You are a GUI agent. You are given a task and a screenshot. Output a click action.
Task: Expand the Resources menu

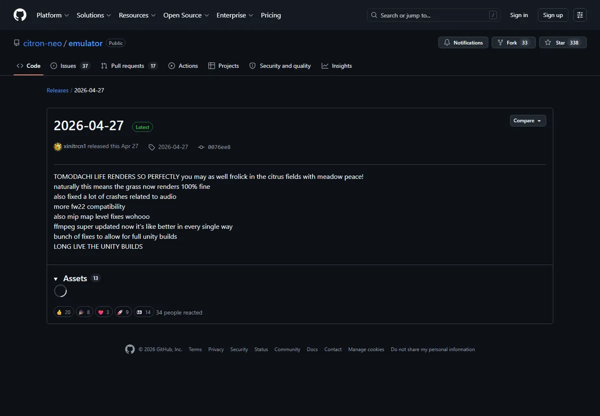pos(137,15)
